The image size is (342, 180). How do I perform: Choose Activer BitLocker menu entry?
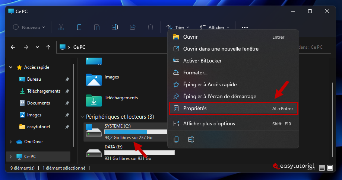coord(233,61)
